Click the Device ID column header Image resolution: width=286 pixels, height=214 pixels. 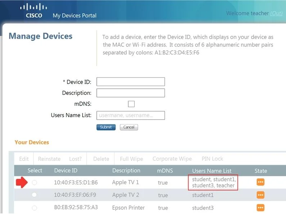[x=66, y=171]
